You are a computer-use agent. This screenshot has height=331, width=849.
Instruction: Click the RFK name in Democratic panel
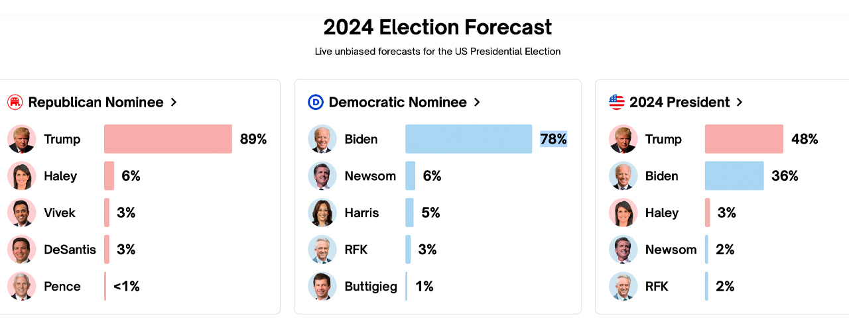click(356, 250)
